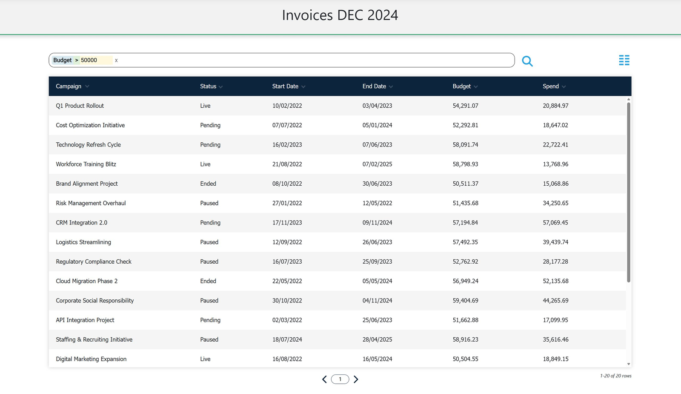Open the End Date column chevron

pos(391,86)
